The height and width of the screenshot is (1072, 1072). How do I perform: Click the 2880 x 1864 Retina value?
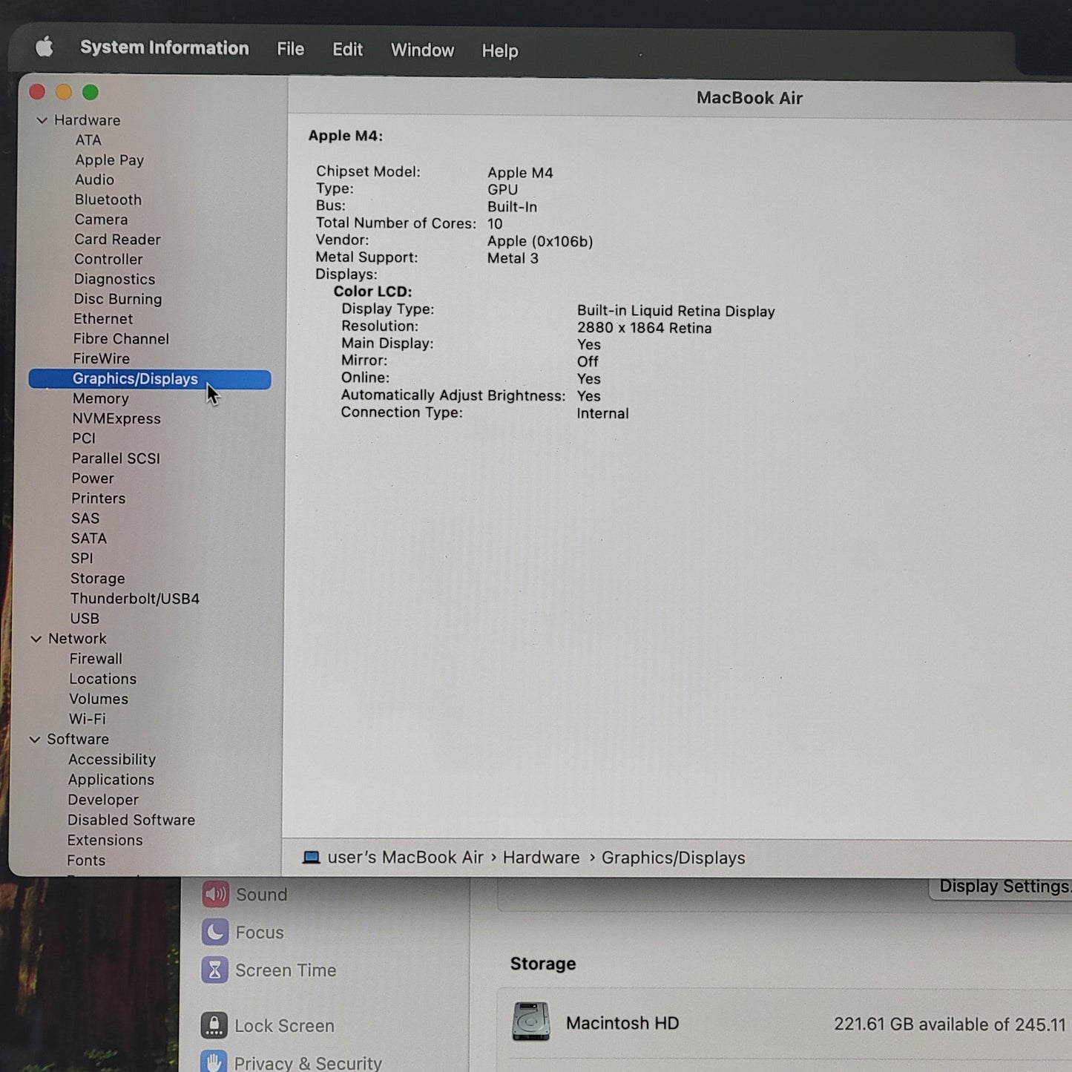tap(644, 328)
